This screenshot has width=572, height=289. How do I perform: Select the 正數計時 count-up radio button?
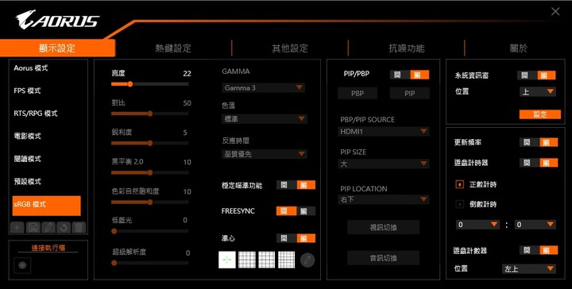(459, 184)
